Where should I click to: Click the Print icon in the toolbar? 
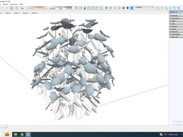12,8
